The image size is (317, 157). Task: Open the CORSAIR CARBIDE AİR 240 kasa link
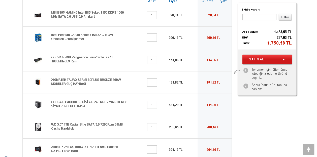pos(89,104)
